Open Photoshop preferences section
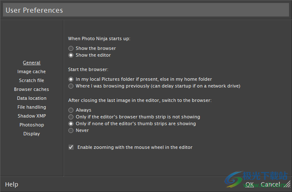The image size is (292, 192). 32,125
